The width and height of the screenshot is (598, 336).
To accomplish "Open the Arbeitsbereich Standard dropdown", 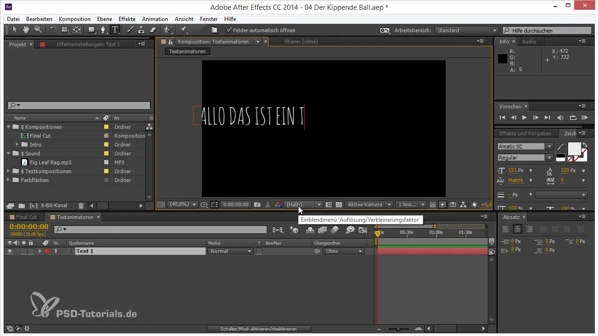I will point(466,30).
